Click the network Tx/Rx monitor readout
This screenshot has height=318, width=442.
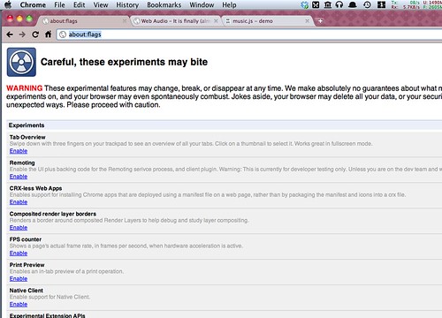tap(405, 4)
